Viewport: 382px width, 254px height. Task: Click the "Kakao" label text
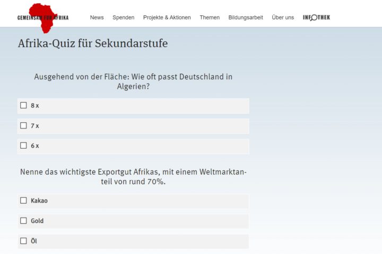(39, 201)
